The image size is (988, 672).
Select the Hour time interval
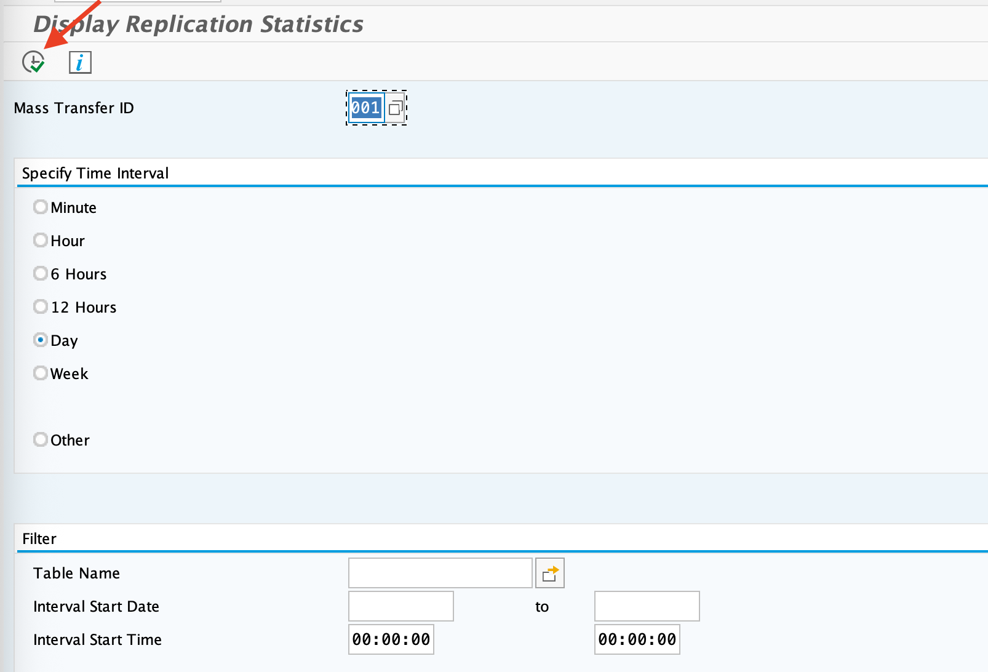coord(41,240)
